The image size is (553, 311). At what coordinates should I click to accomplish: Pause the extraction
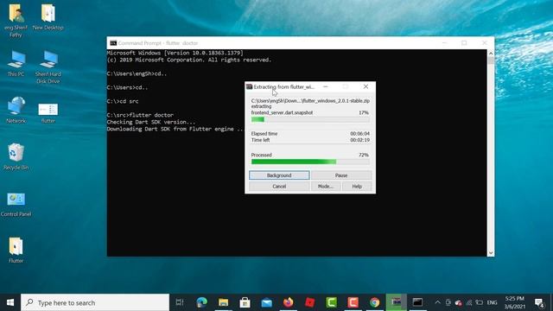(341, 175)
